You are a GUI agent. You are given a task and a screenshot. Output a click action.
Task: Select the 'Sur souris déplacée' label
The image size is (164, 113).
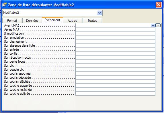tap(17, 78)
